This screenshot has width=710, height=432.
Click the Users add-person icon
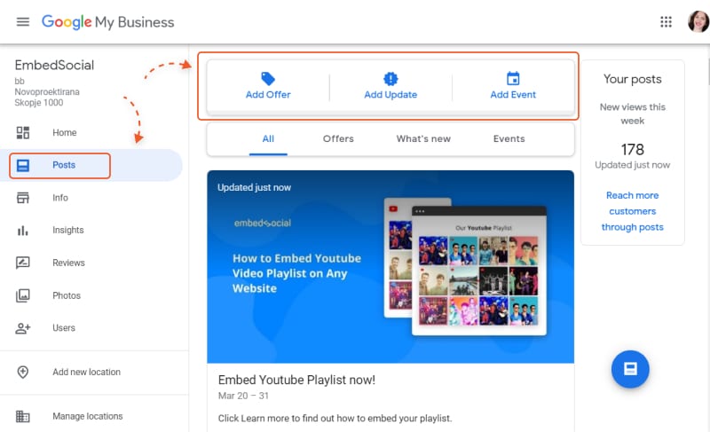coord(23,328)
